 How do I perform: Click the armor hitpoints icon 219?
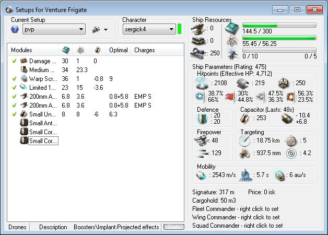click(243, 83)
